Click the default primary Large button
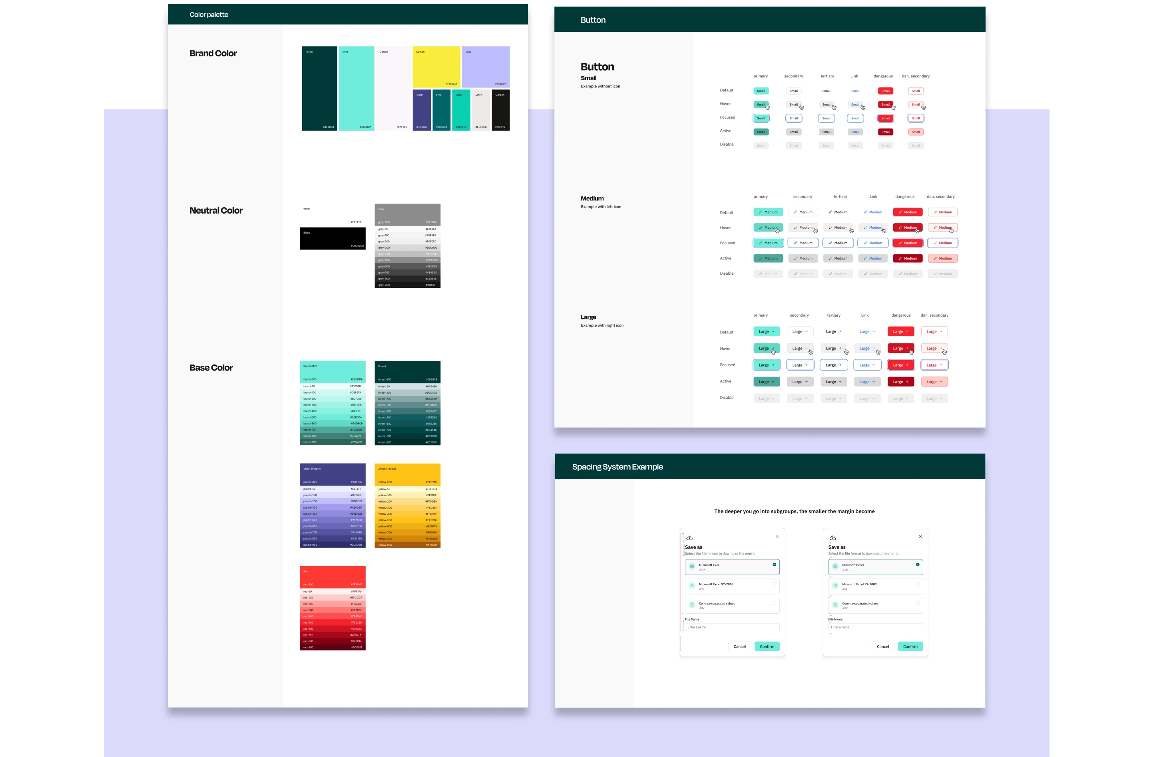Viewport: 1151px width, 757px height. point(766,331)
